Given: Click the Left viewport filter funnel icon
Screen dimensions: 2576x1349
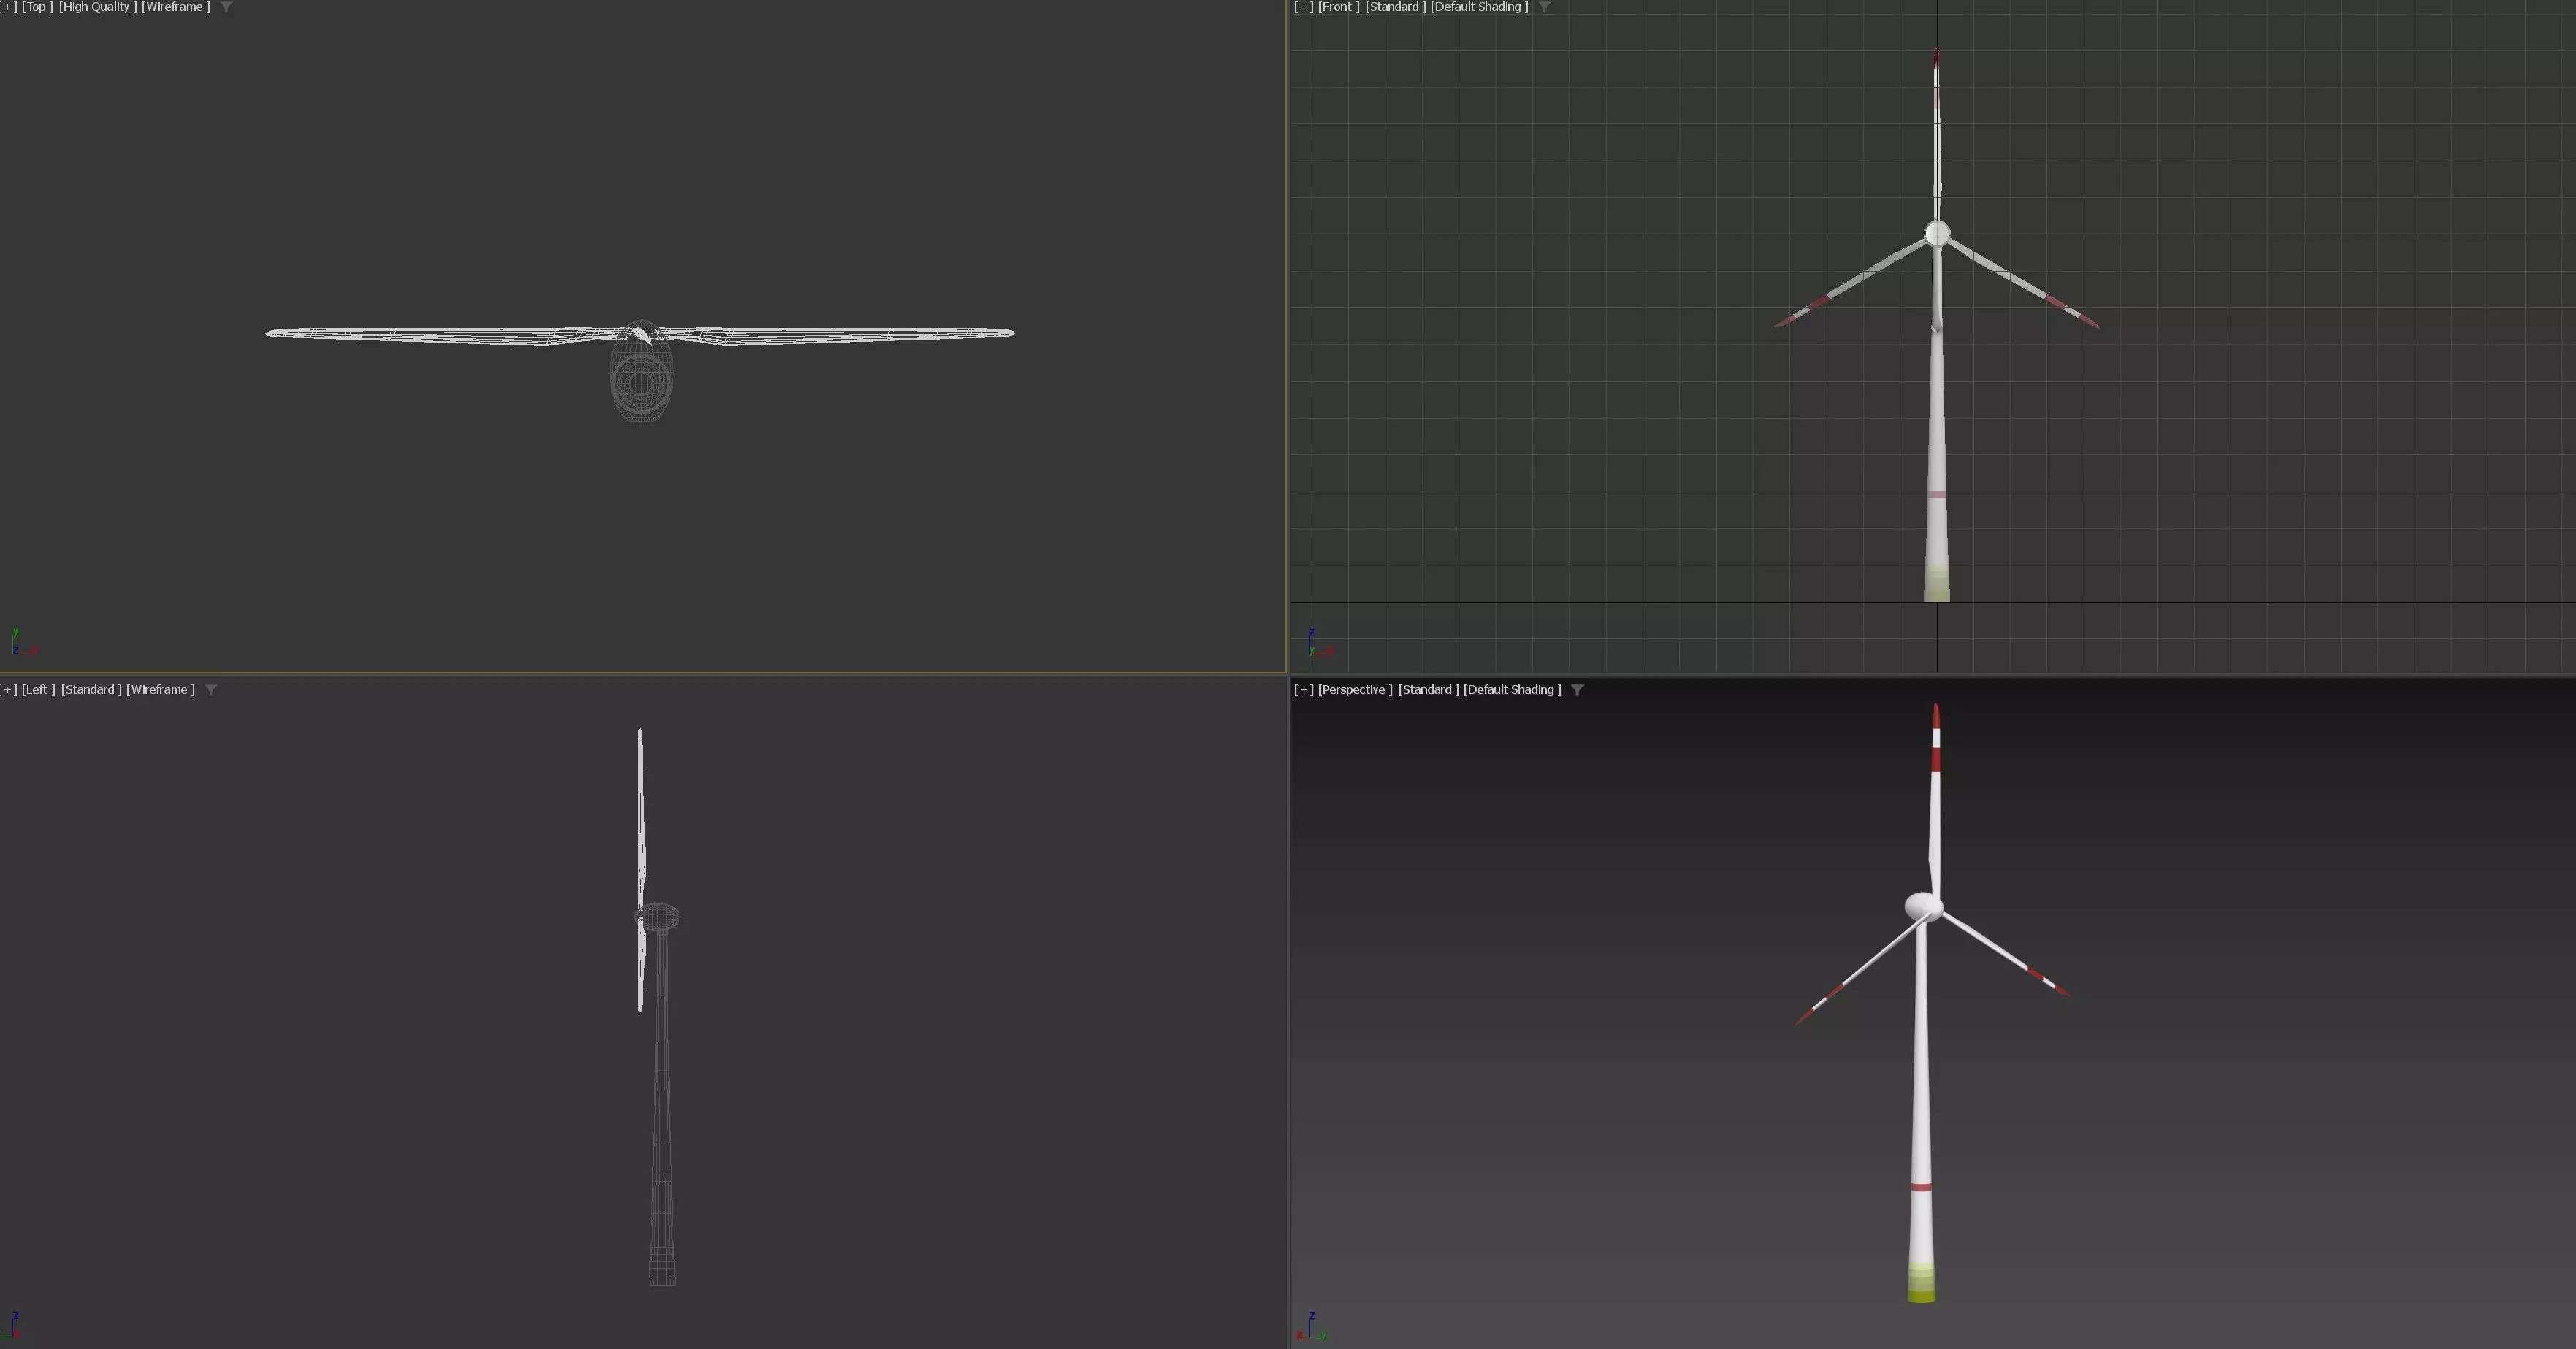Looking at the screenshot, I should 211,690.
